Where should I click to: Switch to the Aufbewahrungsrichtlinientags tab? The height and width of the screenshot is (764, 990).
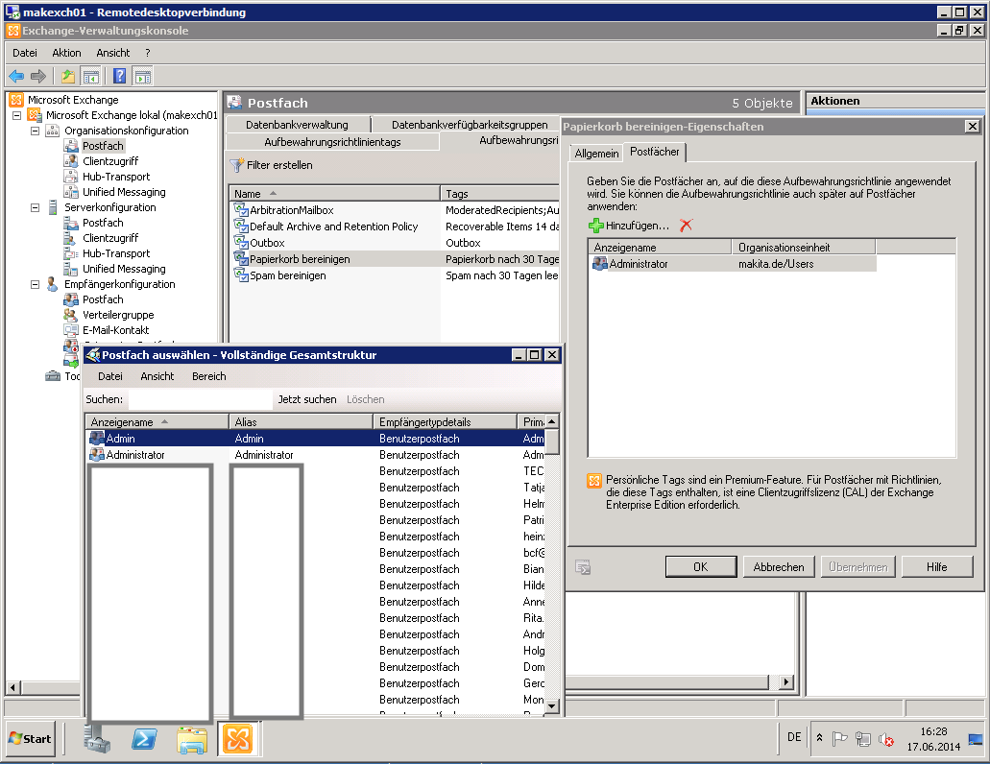[x=332, y=142]
